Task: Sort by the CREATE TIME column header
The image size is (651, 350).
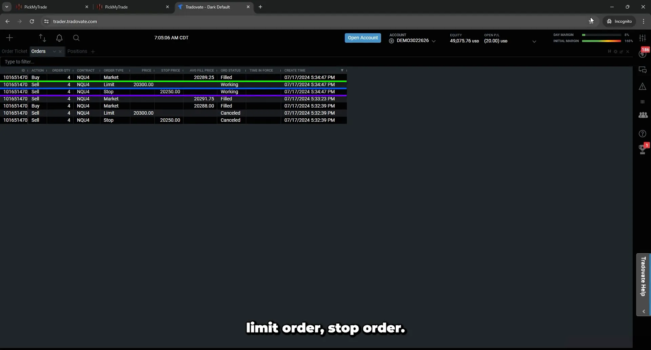Action: [x=295, y=70]
